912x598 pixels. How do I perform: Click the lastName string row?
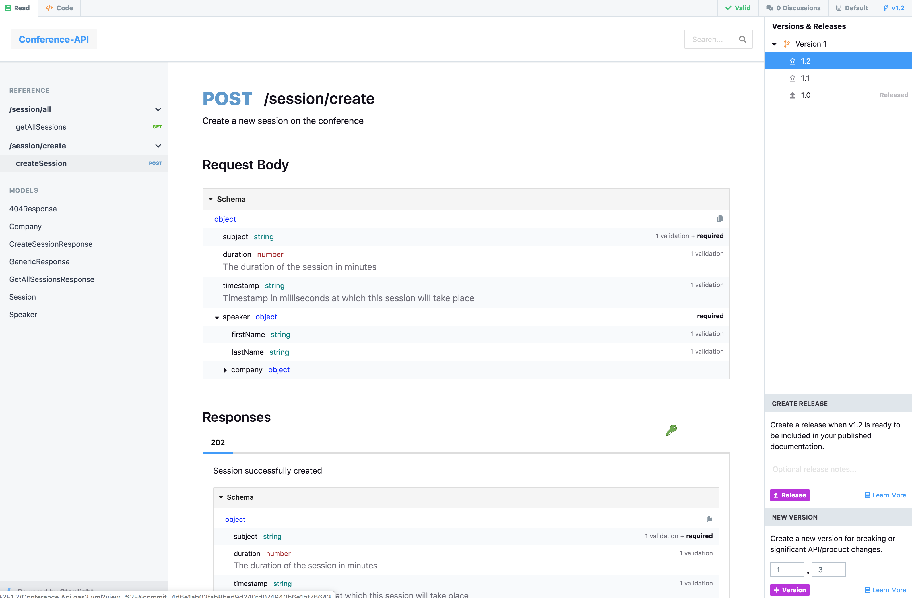(x=466, y=352)
